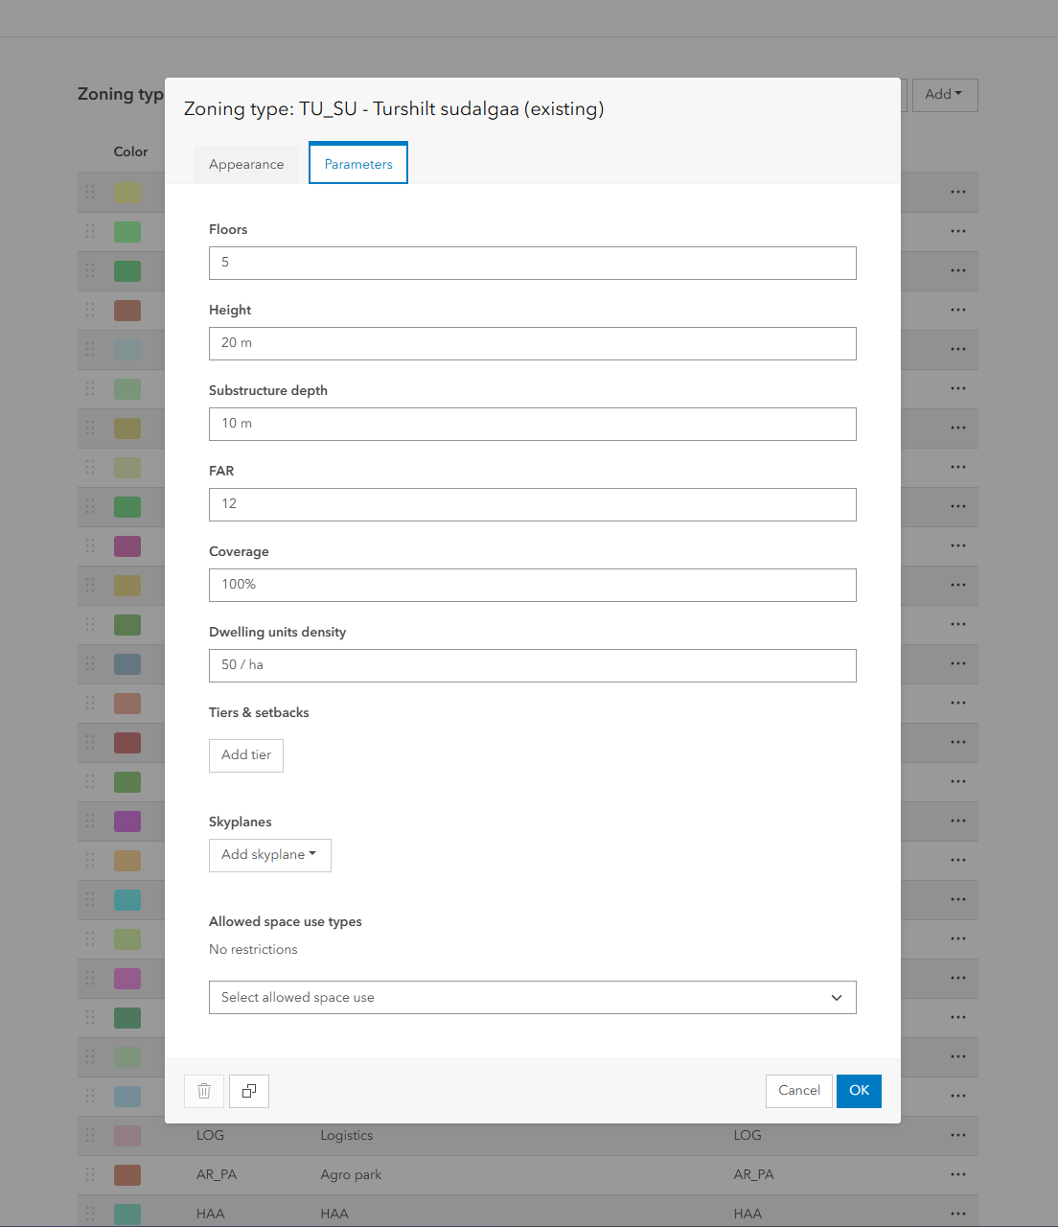The width and height of the screenshot is (1058, 1227).
Task: Click the drag handle beside the LOG row
Action: (x=89, y=1135)
